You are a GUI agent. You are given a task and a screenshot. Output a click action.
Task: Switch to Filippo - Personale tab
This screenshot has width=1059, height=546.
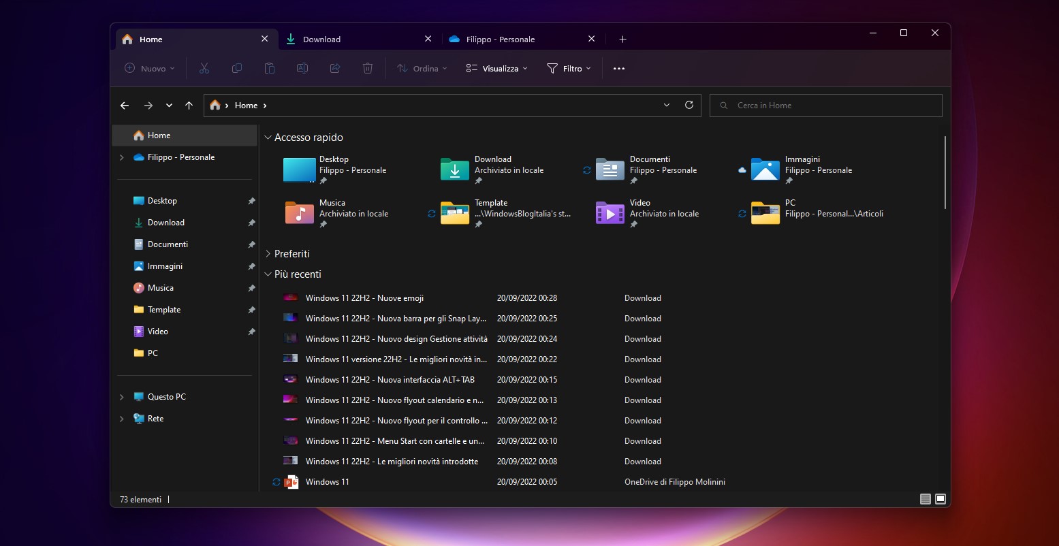click(523, 39)
